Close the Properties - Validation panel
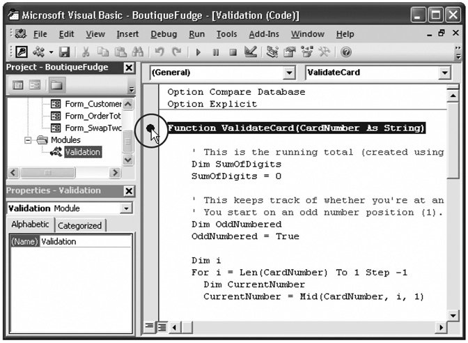Image resolution: width=468 pixels, height=343 pixels. [129, 191]
